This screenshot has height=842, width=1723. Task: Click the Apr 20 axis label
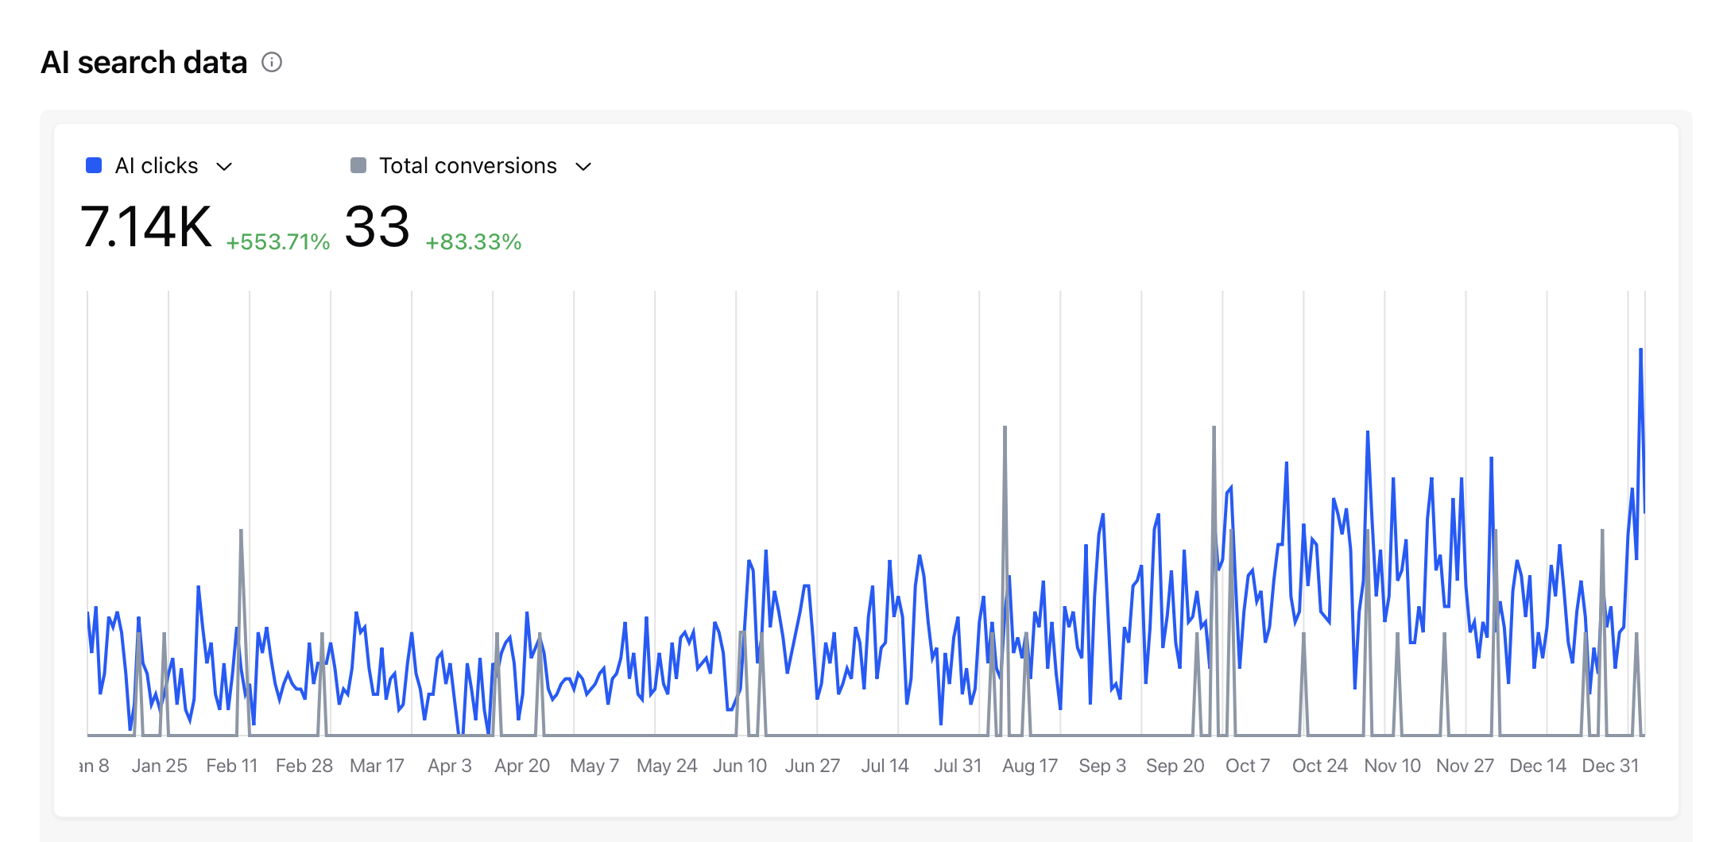tap(522, 766)
